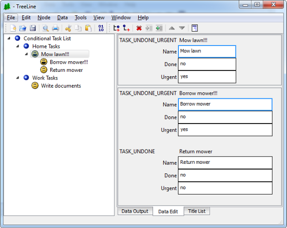The image size is (287, 228).
Task: Click the Urgent field under Return mower
Action: 225,188
